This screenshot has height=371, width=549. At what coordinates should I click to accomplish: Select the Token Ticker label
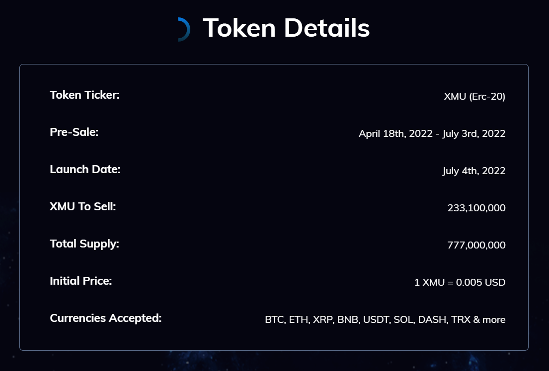(x=85, y=95)
